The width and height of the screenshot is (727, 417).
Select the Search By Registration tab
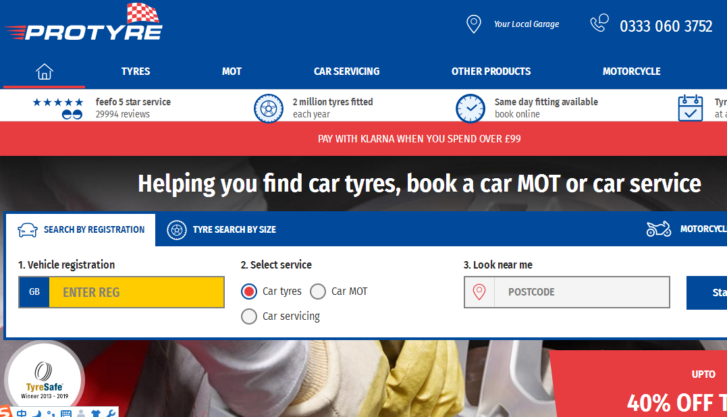(x=81, y=230)
